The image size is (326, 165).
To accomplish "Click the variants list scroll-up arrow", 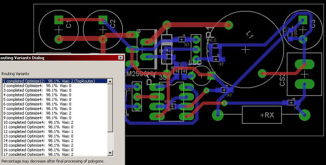I will pyautogui.click(x=110, y=81).
